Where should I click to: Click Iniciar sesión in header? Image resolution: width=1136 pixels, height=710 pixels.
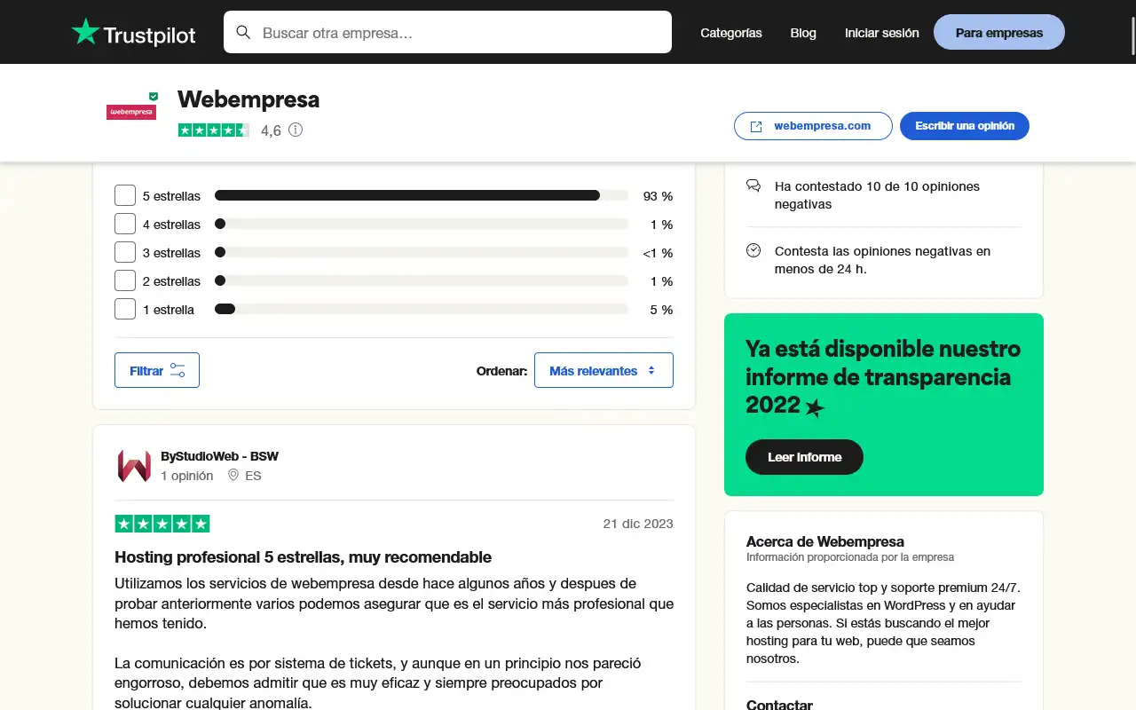pyautogui.click(x=882, y=33)
